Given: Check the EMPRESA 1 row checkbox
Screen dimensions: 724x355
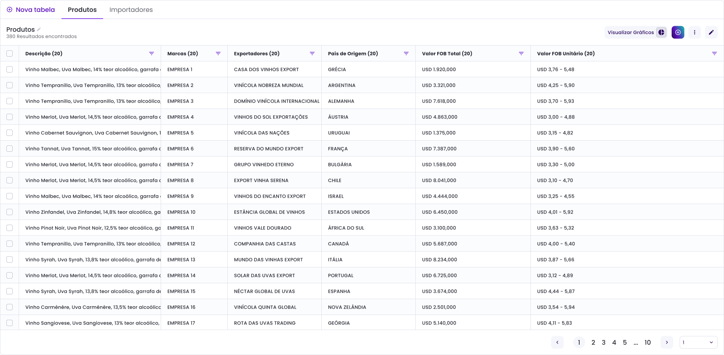Looking at the screenshot, I should point(10,69).
